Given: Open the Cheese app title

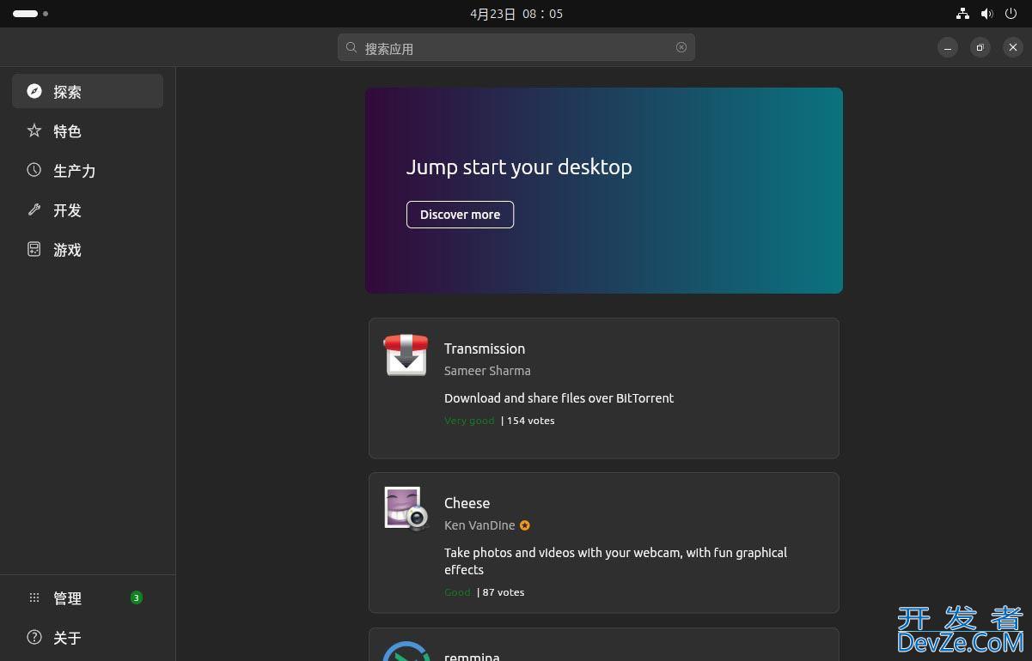Looking at the screenshot, I should point(467,503).
